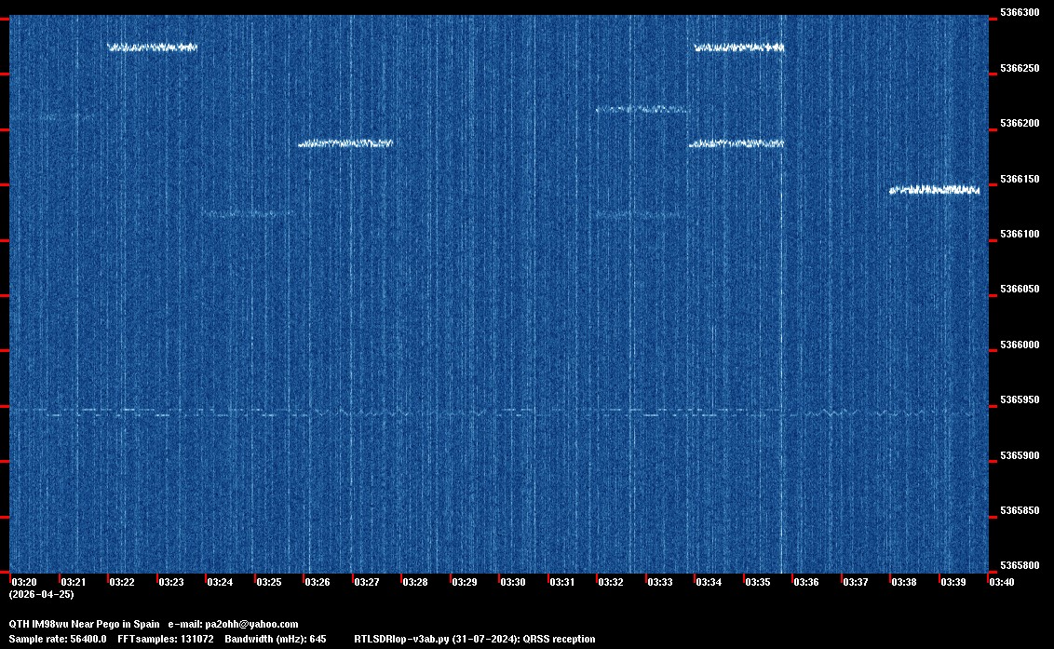Click the Sample rate 56400.0 text
The image size is (1054, 649).
[x=58, y=639]
